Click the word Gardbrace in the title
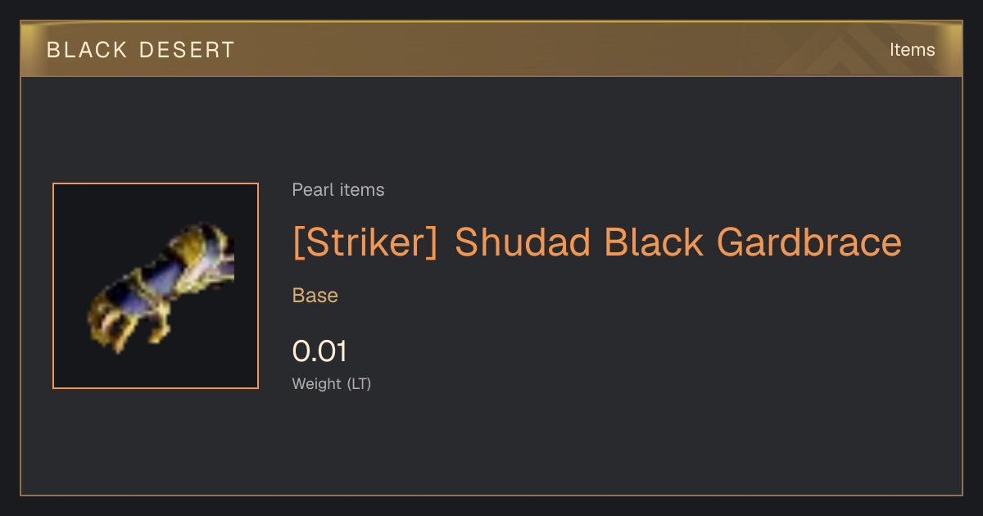 pos(809,242)
